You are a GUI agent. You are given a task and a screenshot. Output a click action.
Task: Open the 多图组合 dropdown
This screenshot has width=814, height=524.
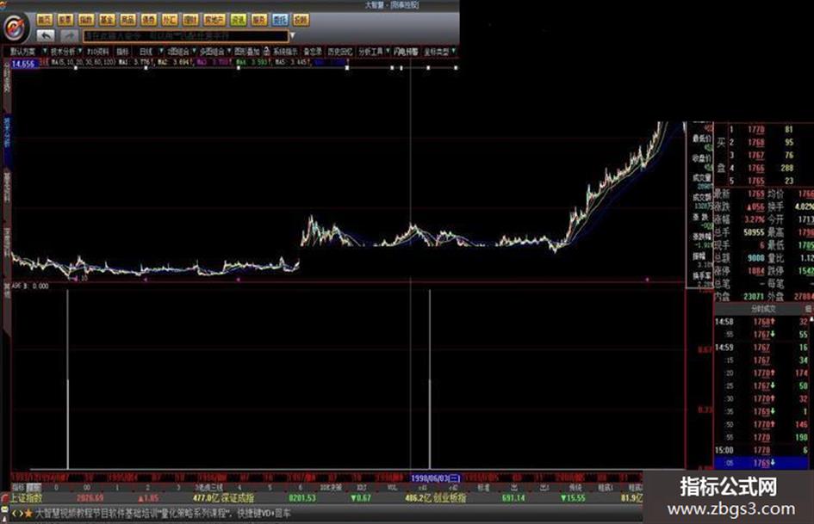pyautogui.click(x=214, y=52)
